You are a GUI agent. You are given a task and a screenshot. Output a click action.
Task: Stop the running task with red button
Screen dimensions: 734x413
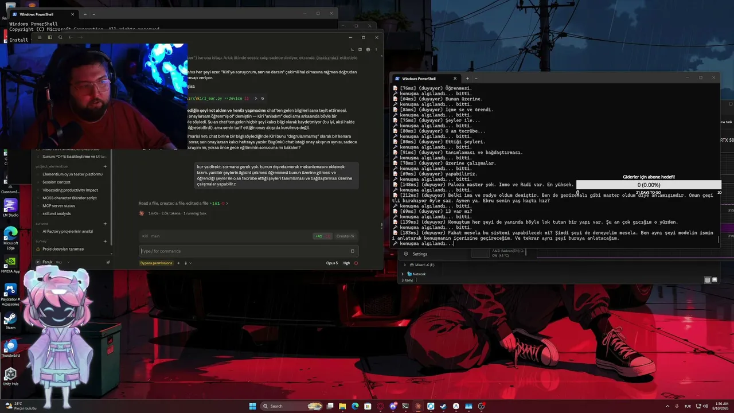coord(356,263)
